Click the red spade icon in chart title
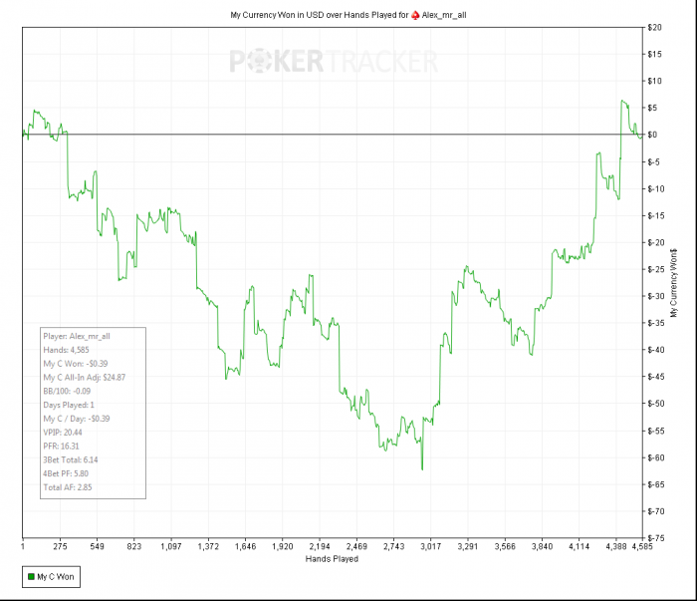This screenshot has height=601, width=697. click(x=415, y=15)
